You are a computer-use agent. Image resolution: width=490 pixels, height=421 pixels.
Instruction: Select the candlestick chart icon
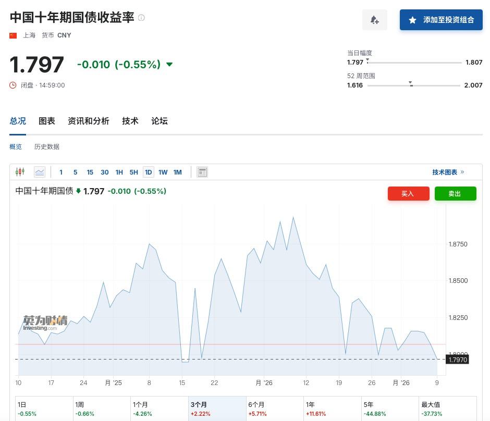pyautogui.click(x=20, y=172)
